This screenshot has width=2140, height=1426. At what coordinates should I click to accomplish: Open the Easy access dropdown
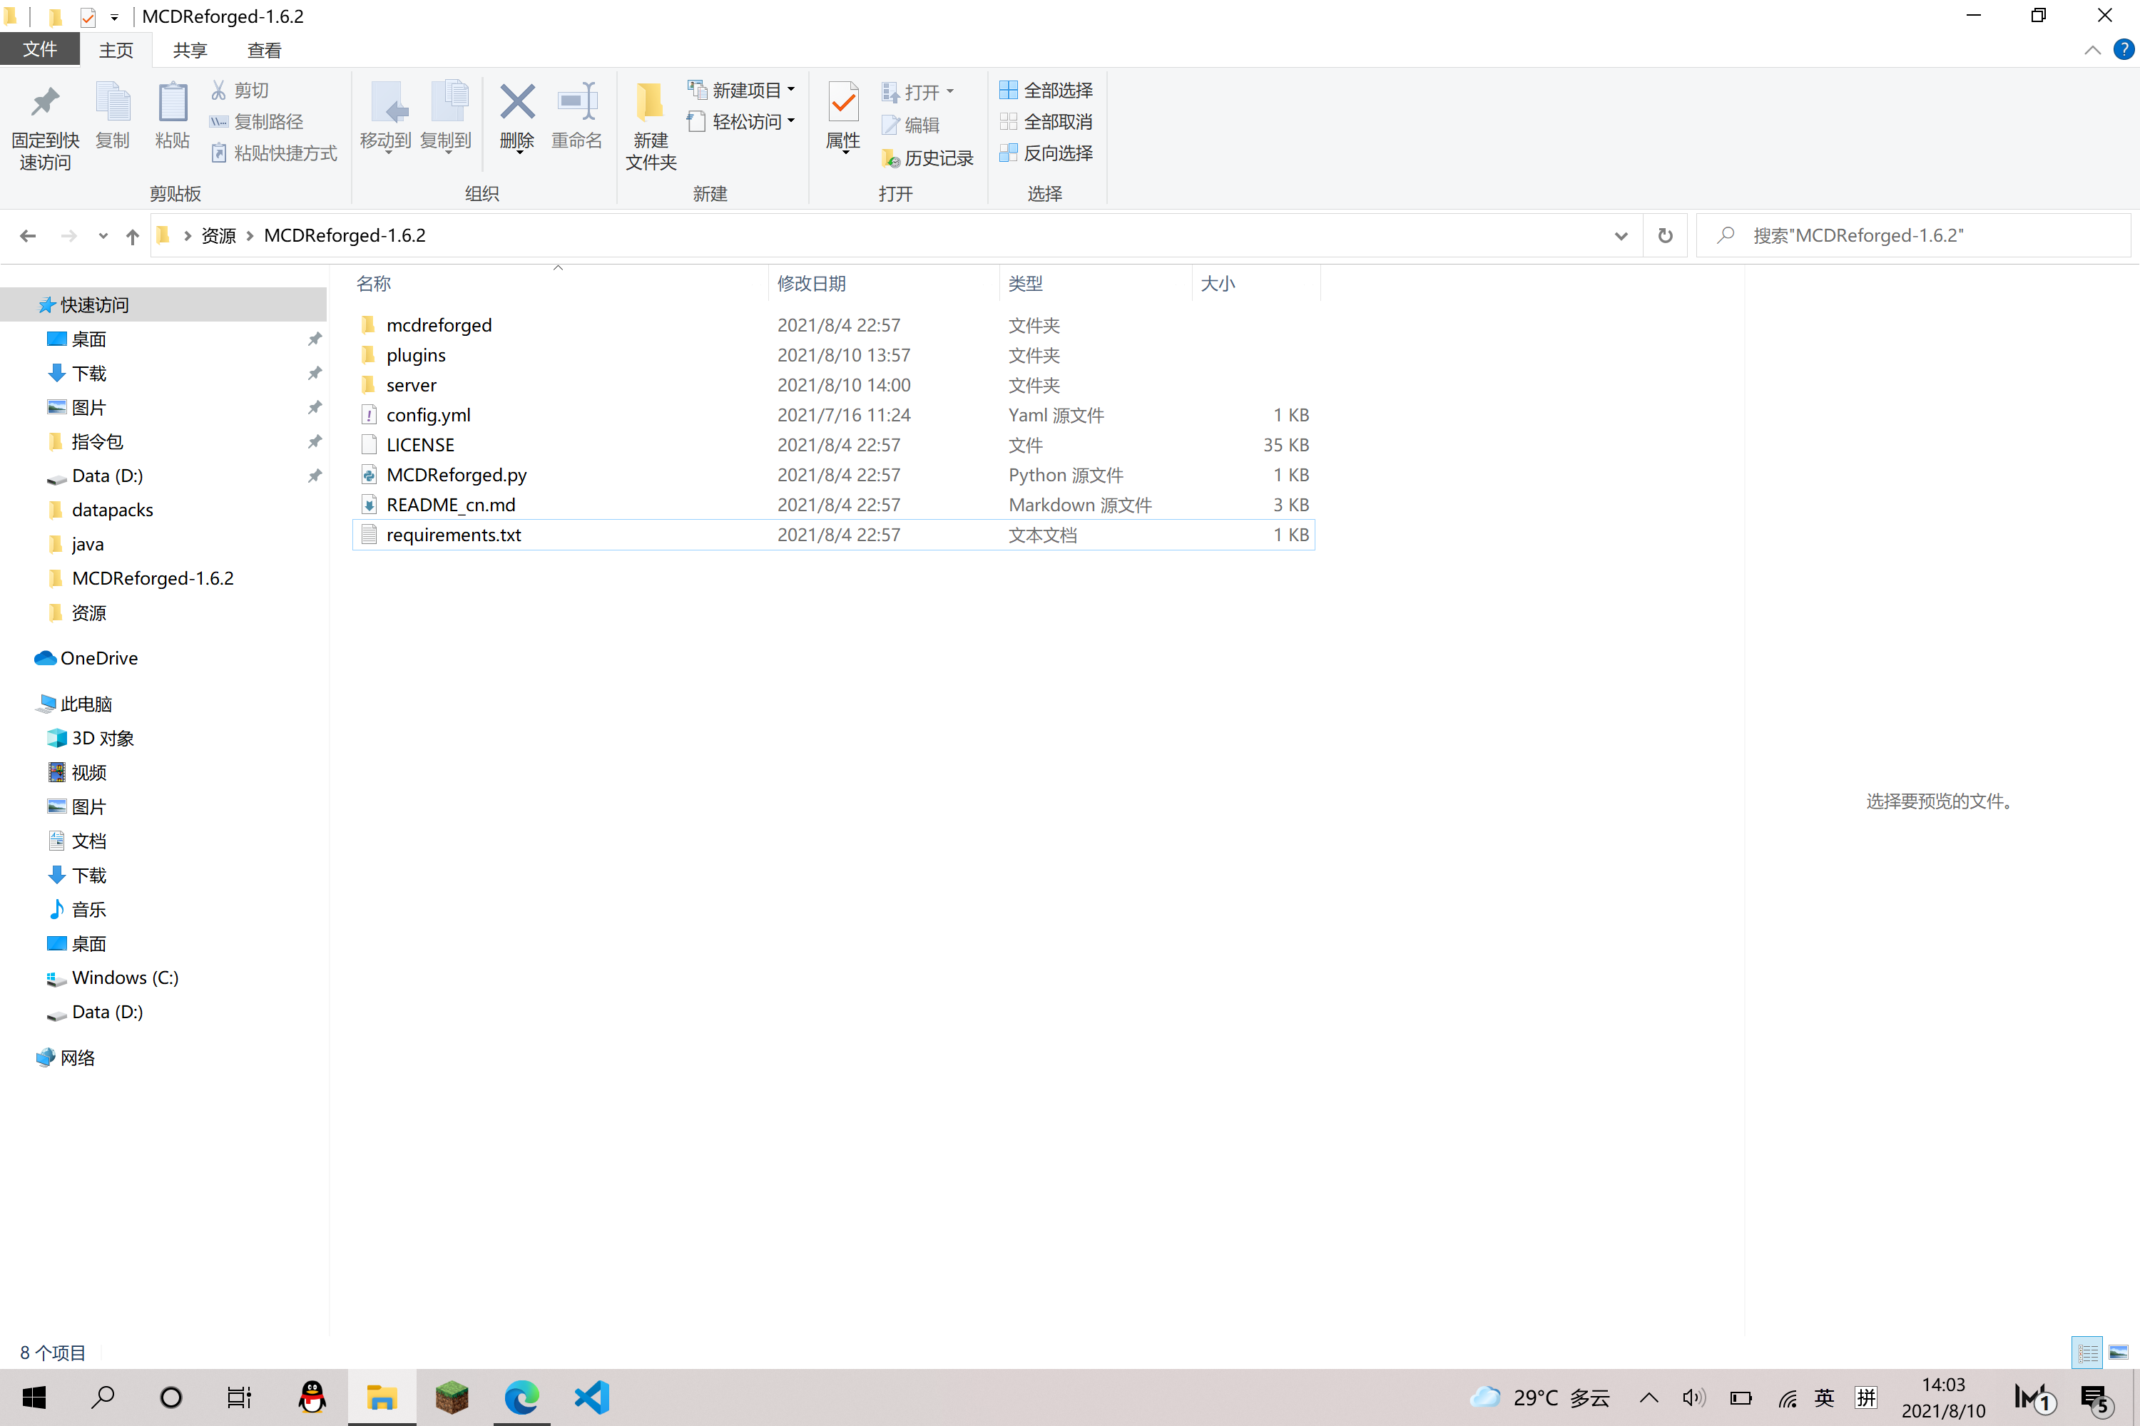pos(742,121)
